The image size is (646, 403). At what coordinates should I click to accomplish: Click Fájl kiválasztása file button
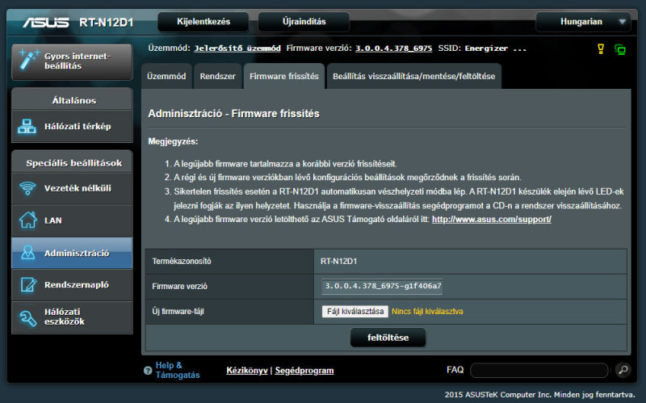(x=355, y=312)
